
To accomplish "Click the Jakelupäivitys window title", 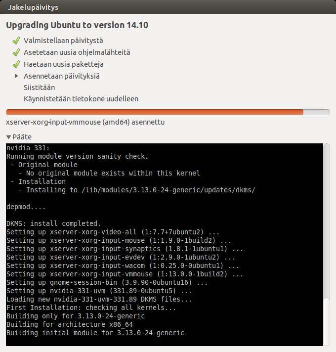I will [x=33, y=7].
